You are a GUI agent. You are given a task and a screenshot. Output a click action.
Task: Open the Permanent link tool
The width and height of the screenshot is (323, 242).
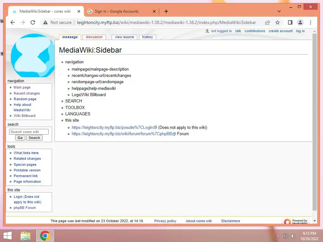[26, 176]
